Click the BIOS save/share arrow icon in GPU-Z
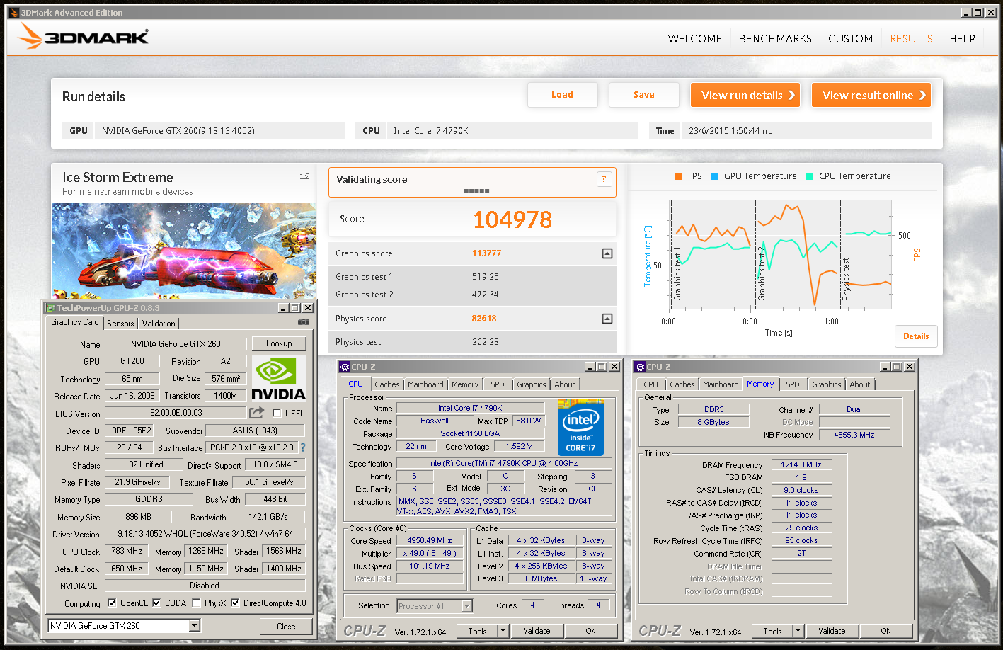The image size is (1003, 650). [x=256, y=413]
